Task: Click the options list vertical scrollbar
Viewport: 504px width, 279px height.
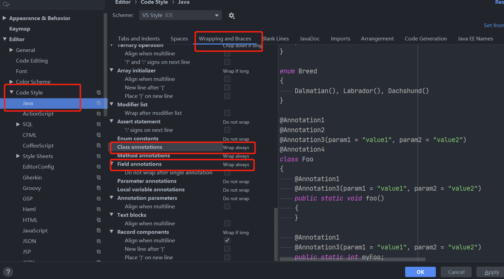Action: tap(276, 234)
